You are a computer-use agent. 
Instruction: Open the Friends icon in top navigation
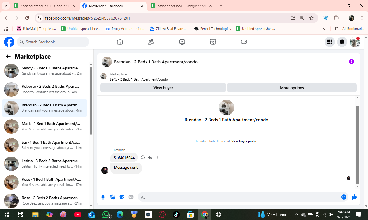(x=151, y=42)
